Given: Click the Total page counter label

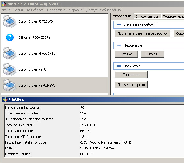Looking at the screenshot, I should (19, 131).
